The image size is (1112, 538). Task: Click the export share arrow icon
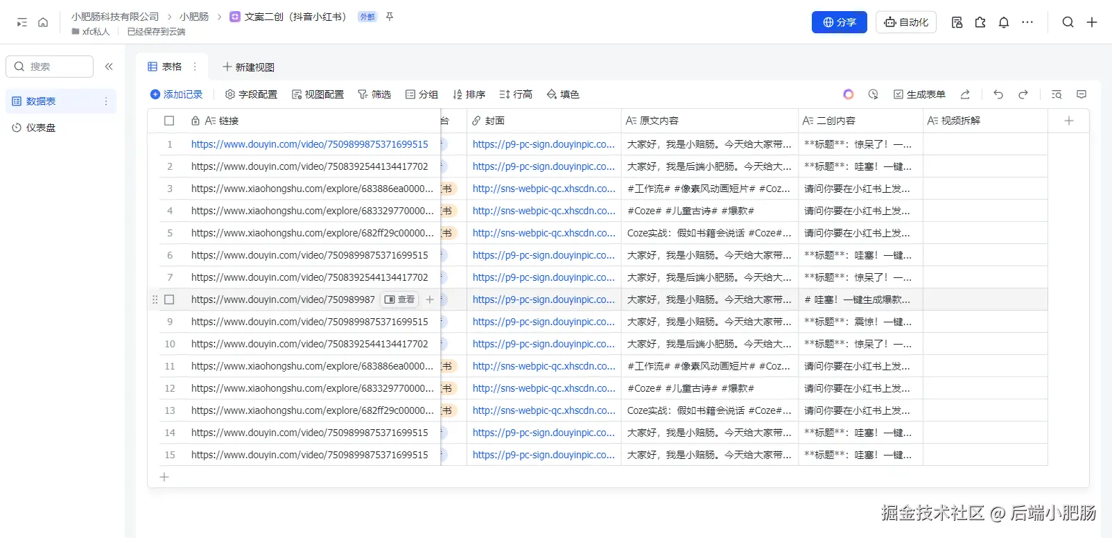coord(965,94)
